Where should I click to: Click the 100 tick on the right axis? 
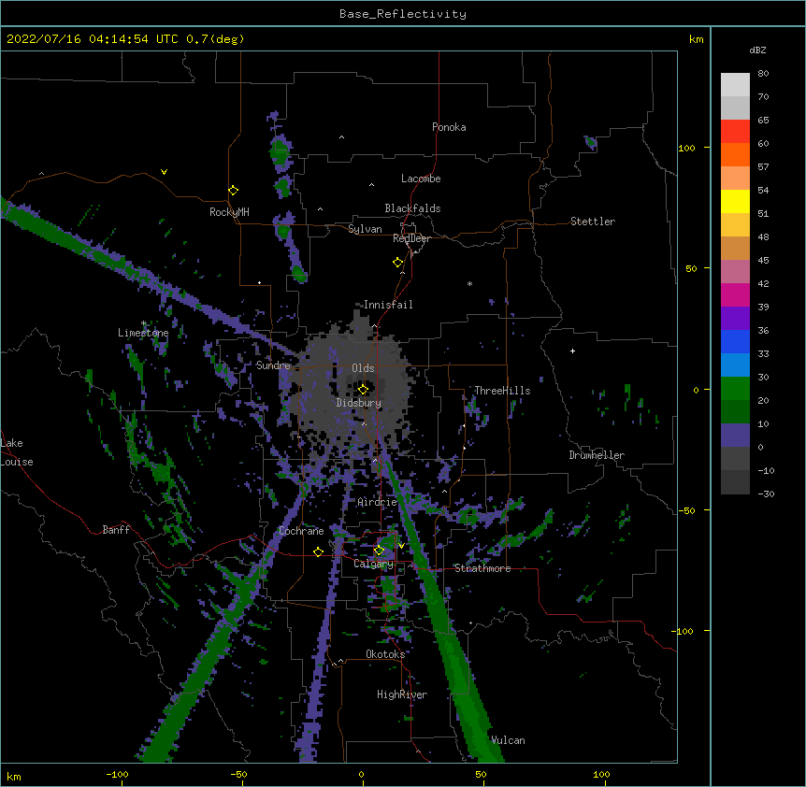[x=686, y=149]
